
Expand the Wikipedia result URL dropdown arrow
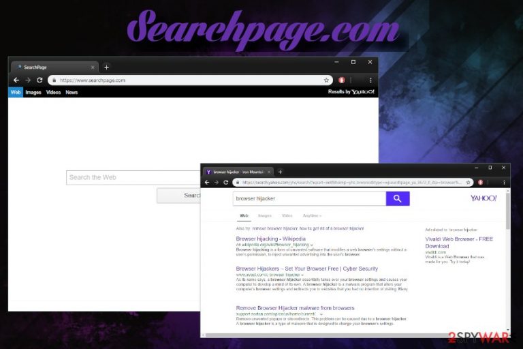click(311, 245)
